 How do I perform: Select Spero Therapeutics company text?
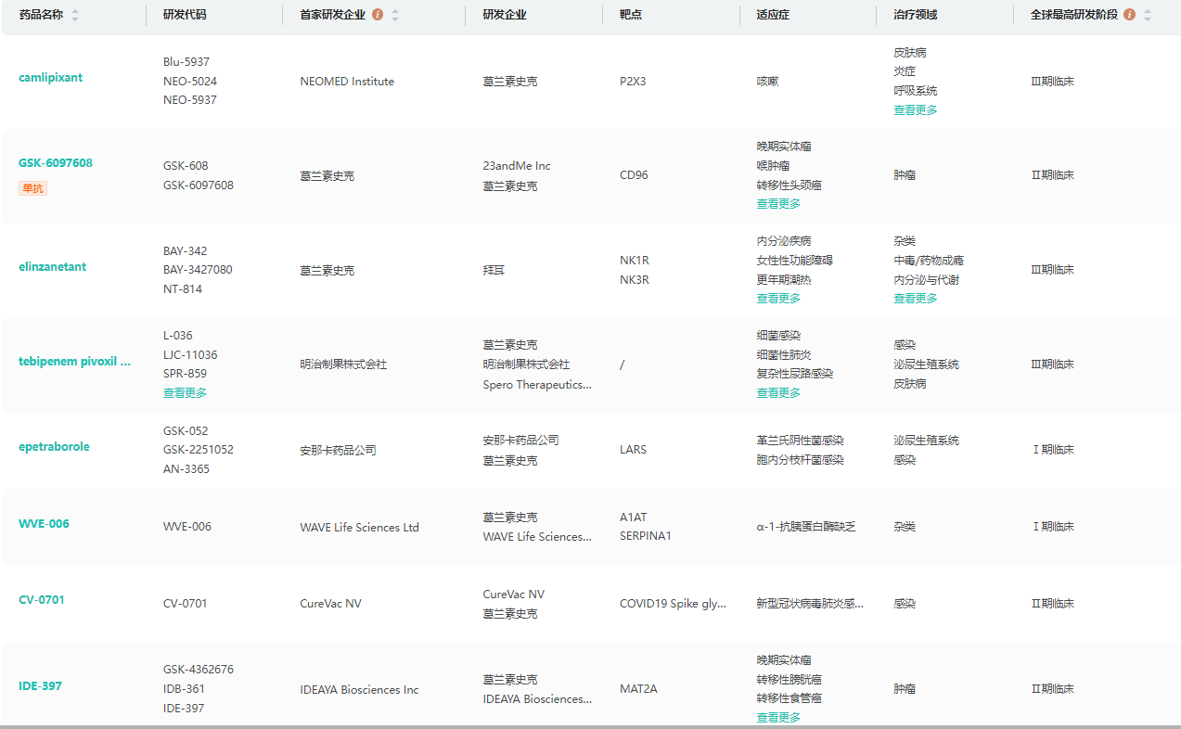pyautogui.click(x=537, y=384)
